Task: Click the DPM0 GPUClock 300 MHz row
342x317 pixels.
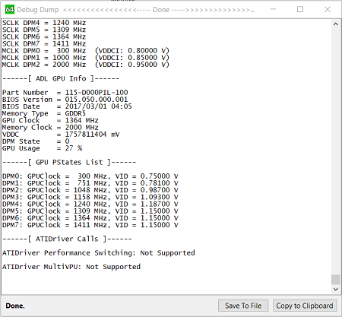Action: tap(90, 176)
